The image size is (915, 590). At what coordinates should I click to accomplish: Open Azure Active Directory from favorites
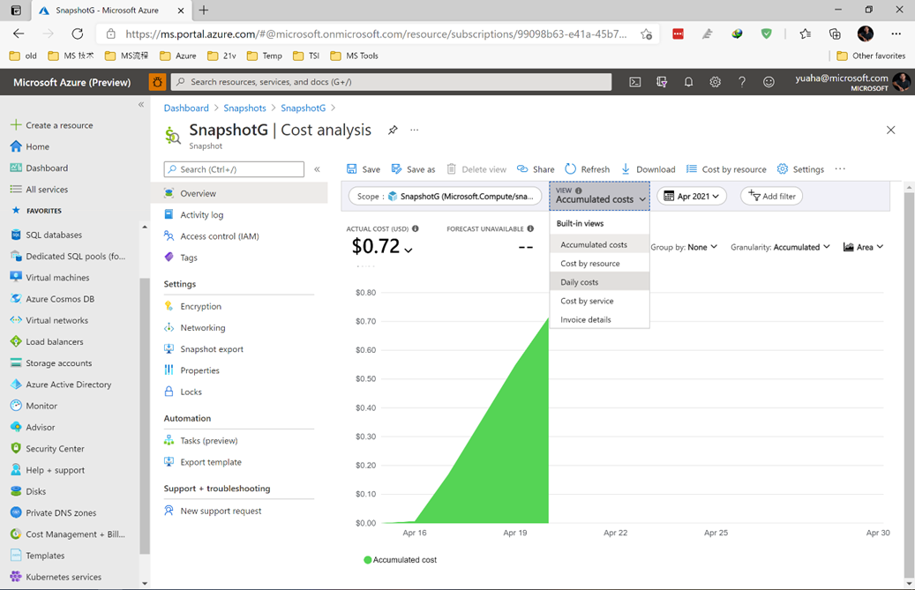click(x=68, y=385)
